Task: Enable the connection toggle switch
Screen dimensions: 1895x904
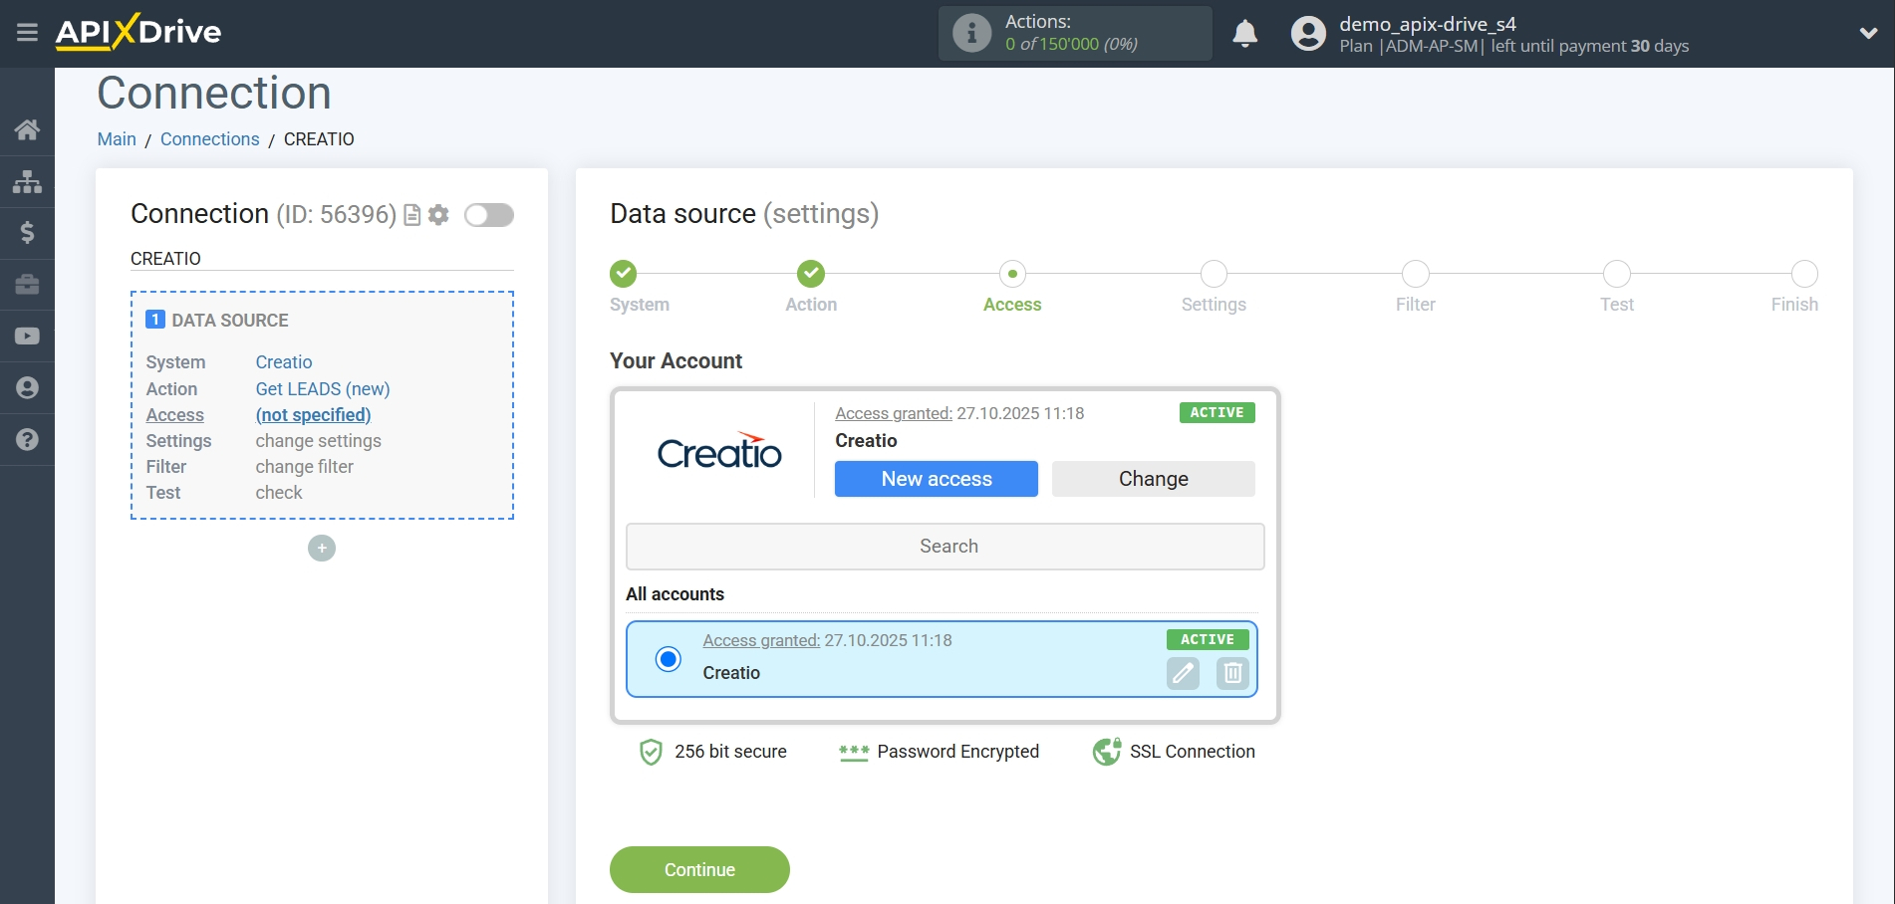Action: click(489, 215)
